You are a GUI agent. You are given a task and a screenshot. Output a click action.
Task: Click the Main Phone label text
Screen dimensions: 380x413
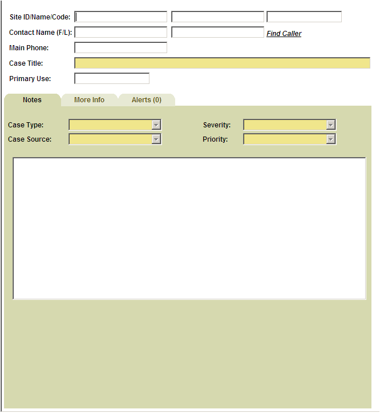tap(29, 48)
